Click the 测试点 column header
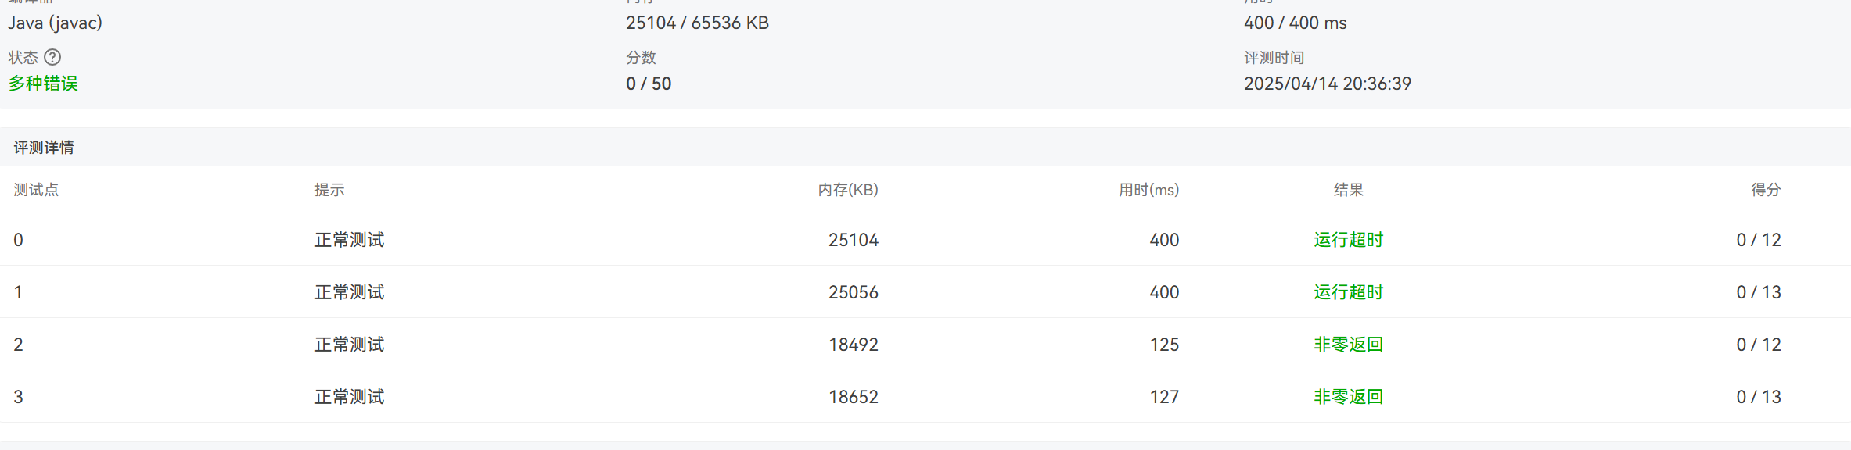The height and width of the screenshot is (450, 1851). coord(36,190)
